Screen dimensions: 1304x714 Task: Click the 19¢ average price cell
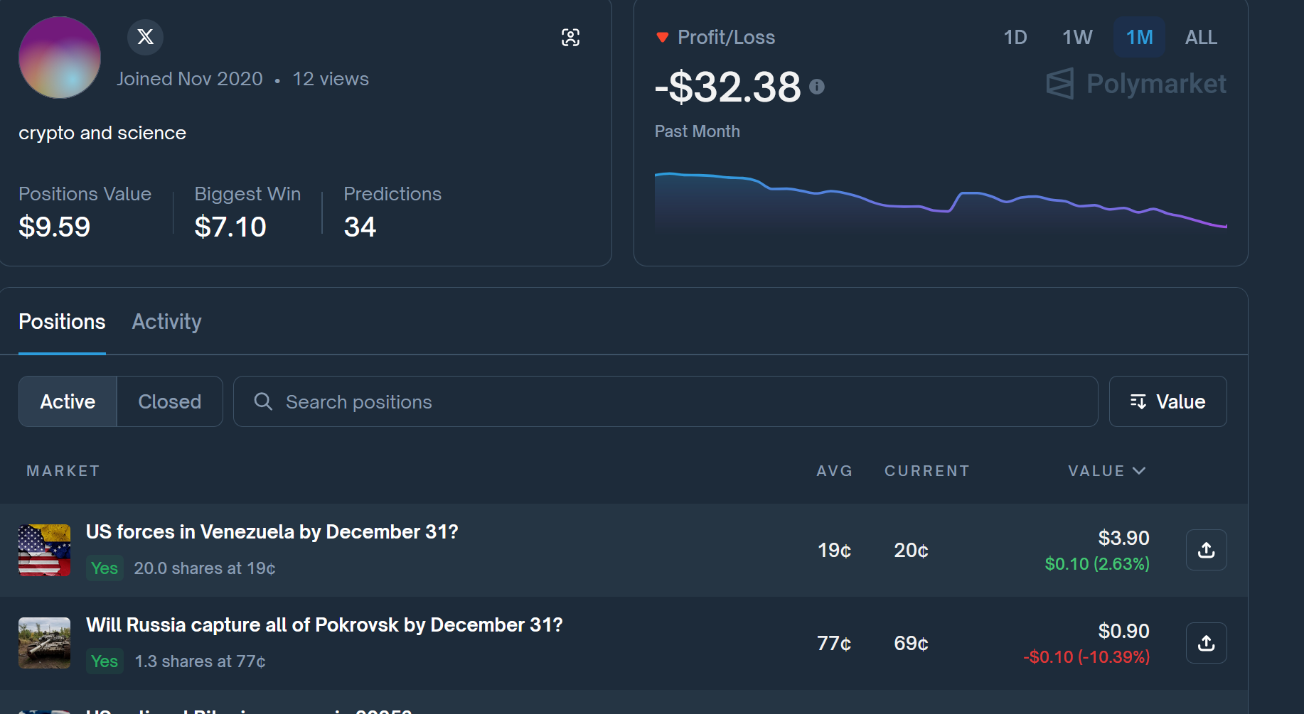point(834,550)
